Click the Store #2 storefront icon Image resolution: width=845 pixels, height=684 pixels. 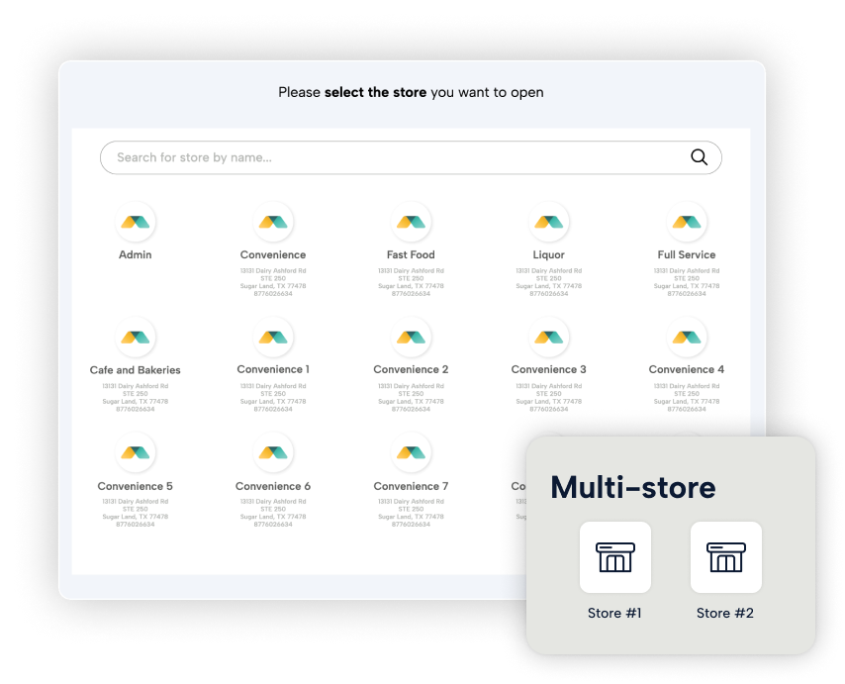(726, 556)
